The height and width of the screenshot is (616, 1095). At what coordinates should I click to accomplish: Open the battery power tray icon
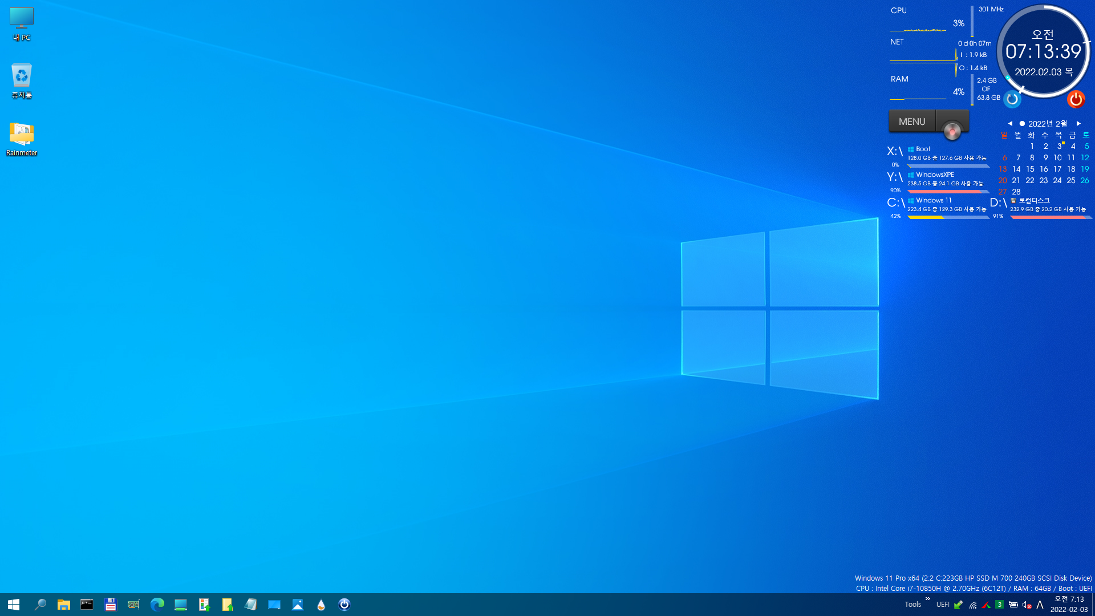click(1013, 605)
